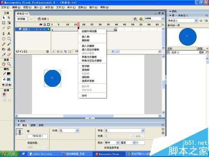
Task: Swap stroke and fill colors
Action: point(10,85)
